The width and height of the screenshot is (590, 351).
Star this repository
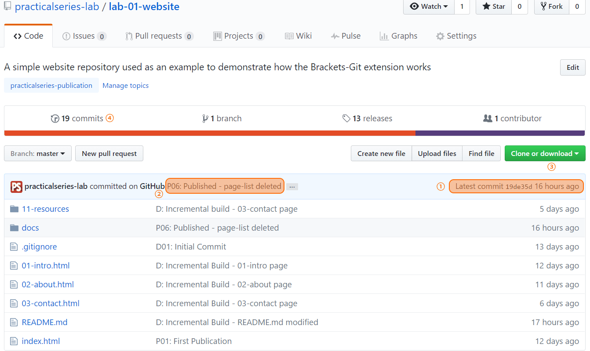pos(493,7)
